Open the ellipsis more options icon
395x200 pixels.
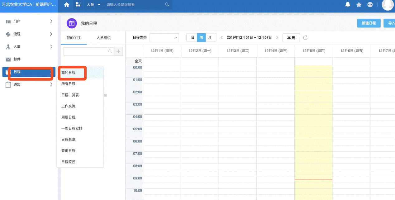[370, 5]
